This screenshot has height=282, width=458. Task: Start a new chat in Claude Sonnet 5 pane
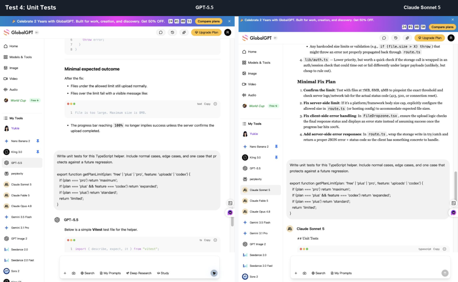click(384, 38)
